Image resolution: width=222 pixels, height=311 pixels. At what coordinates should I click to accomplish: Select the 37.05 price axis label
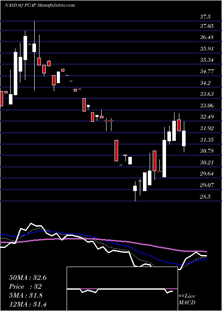pos(206,26)
